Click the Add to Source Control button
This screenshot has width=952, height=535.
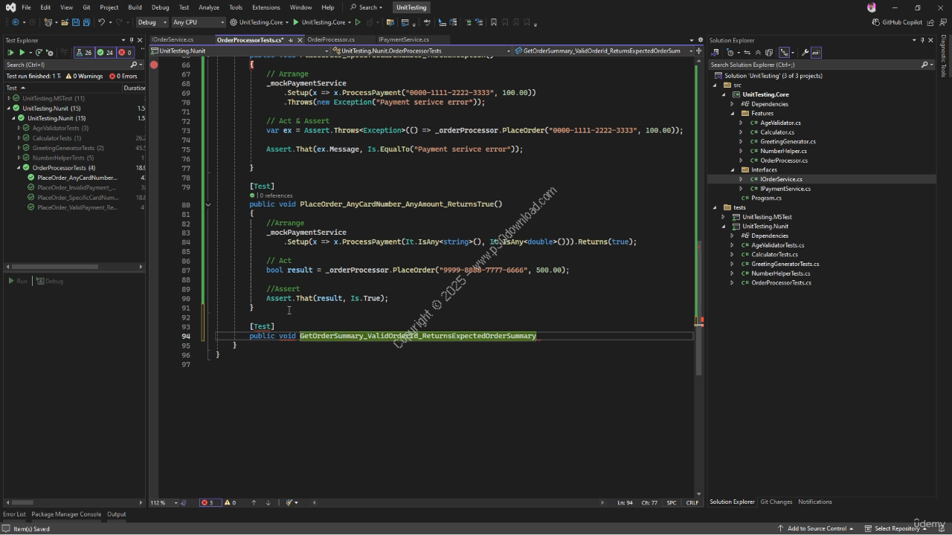816,528
